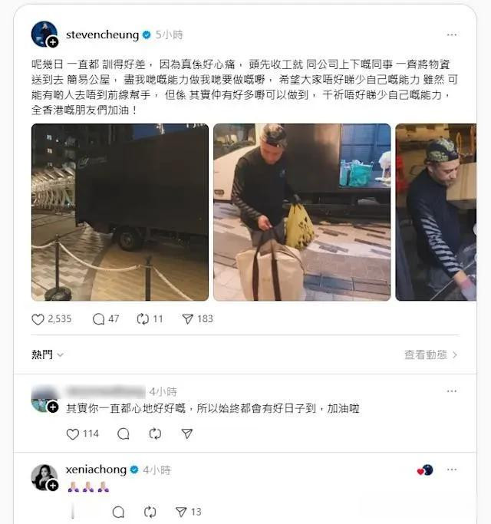Follow stevencheung via avatar plus badge
The height and width of the screenshot is (524, 491).
coord(52,42)
